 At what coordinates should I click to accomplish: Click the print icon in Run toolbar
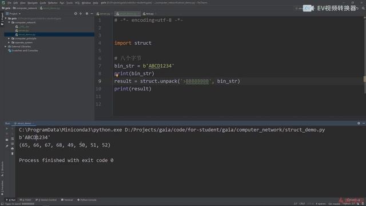pyautogui.click(x=12, y=149)
